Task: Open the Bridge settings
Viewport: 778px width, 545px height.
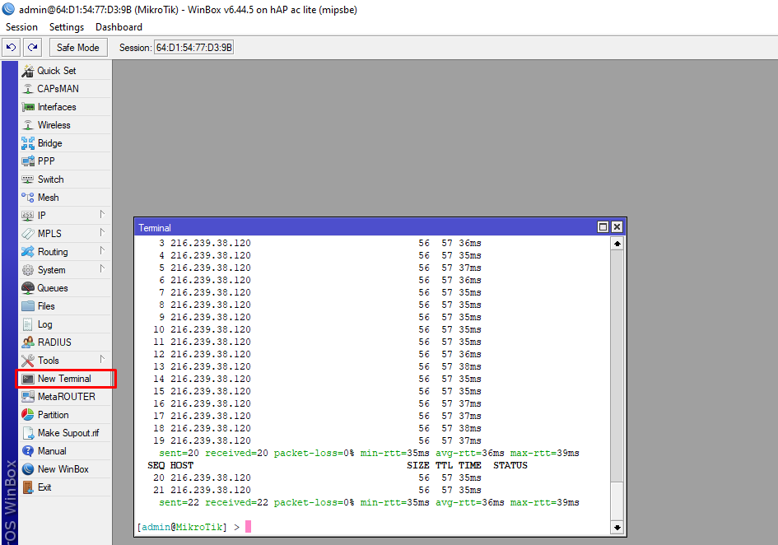Action: click(x=49, y=143)
